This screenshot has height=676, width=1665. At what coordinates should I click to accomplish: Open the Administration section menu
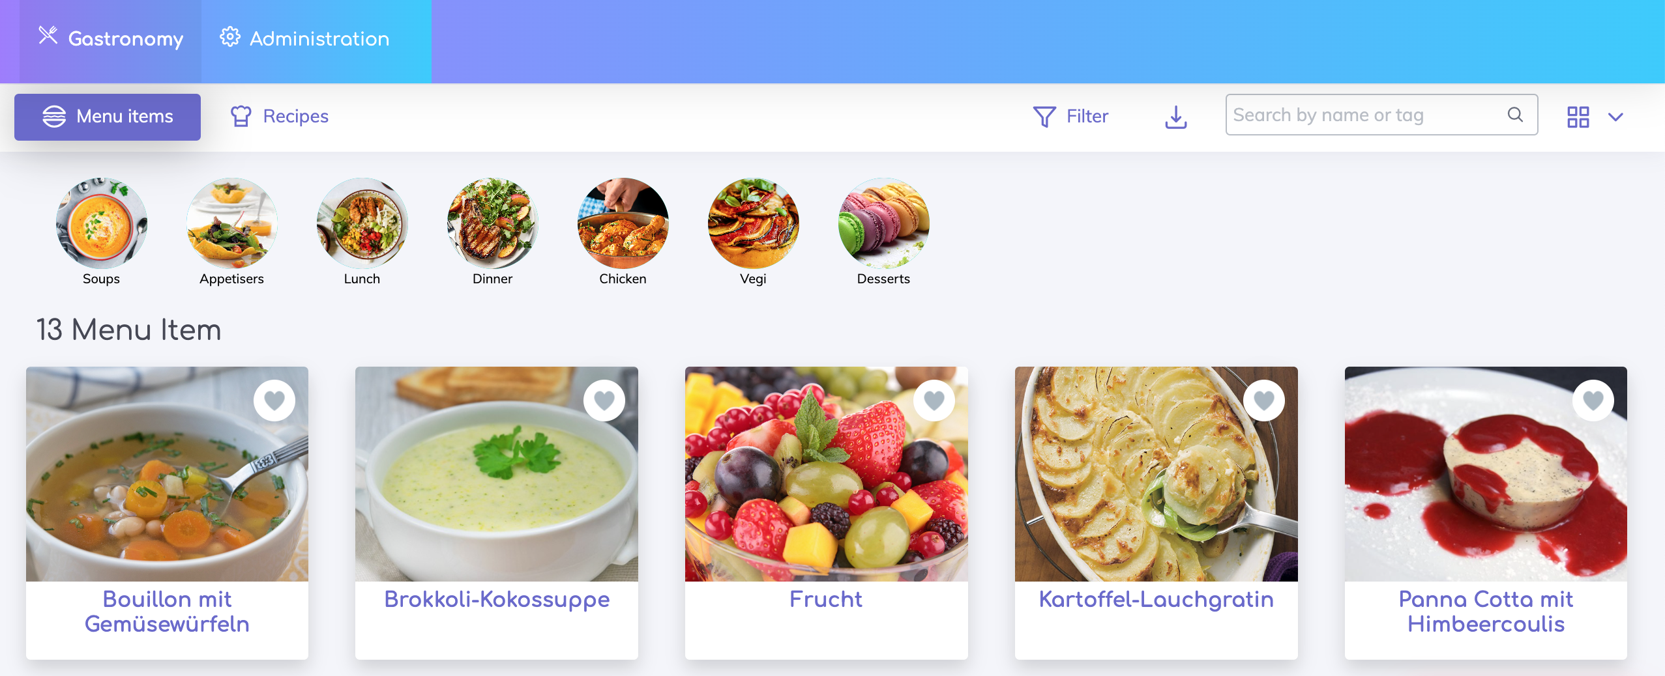pyautogui.click(x=304, y=39)
